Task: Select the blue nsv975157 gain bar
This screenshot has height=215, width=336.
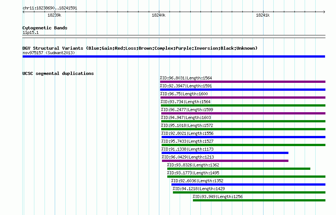Action: pos(174,56)
